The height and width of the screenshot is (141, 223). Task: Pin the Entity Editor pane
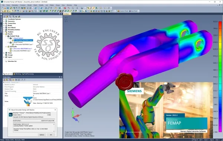pyautogui.click(x=59, y=77)
